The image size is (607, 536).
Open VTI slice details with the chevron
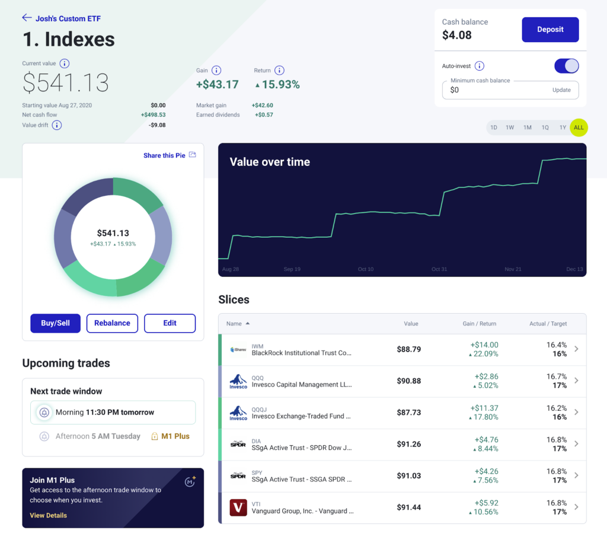coord(576,507)
